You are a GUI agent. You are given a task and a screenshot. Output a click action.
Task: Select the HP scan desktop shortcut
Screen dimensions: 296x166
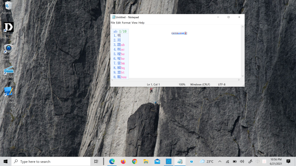click(x=8, y=74)
